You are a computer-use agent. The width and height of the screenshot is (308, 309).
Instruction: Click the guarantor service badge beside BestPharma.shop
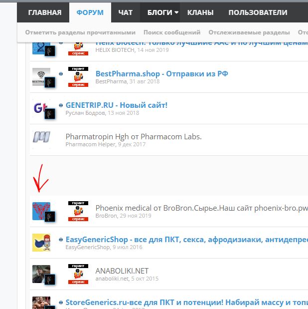click(78, 77)
